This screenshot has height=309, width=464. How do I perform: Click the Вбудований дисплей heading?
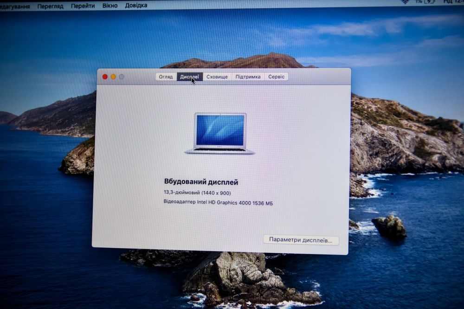pos(201,182)
